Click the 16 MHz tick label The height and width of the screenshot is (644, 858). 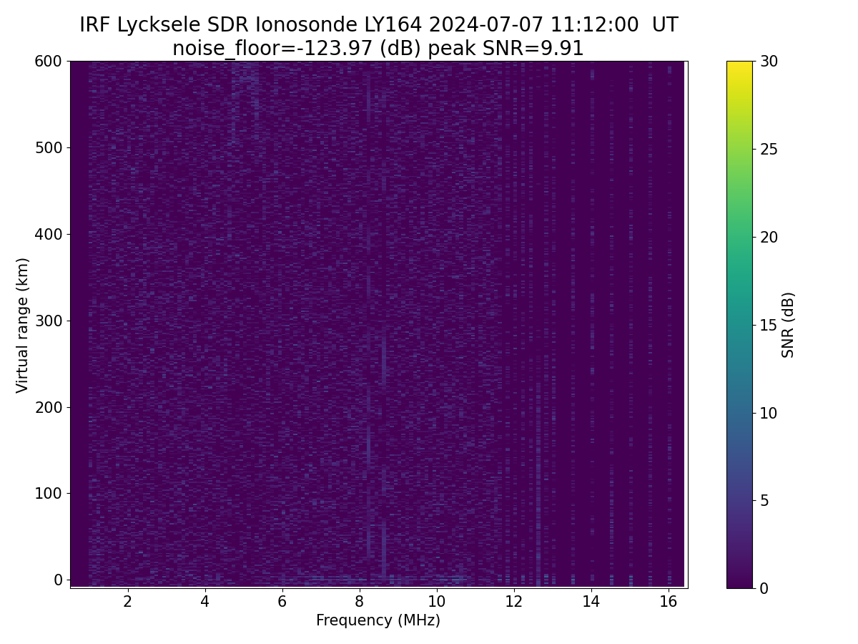[x=669, y=601]
